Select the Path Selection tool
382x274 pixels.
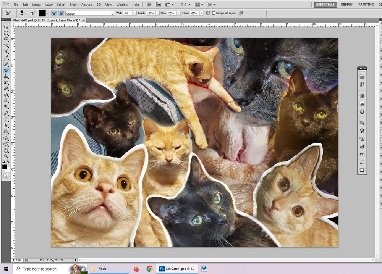[x=6, y=126]
